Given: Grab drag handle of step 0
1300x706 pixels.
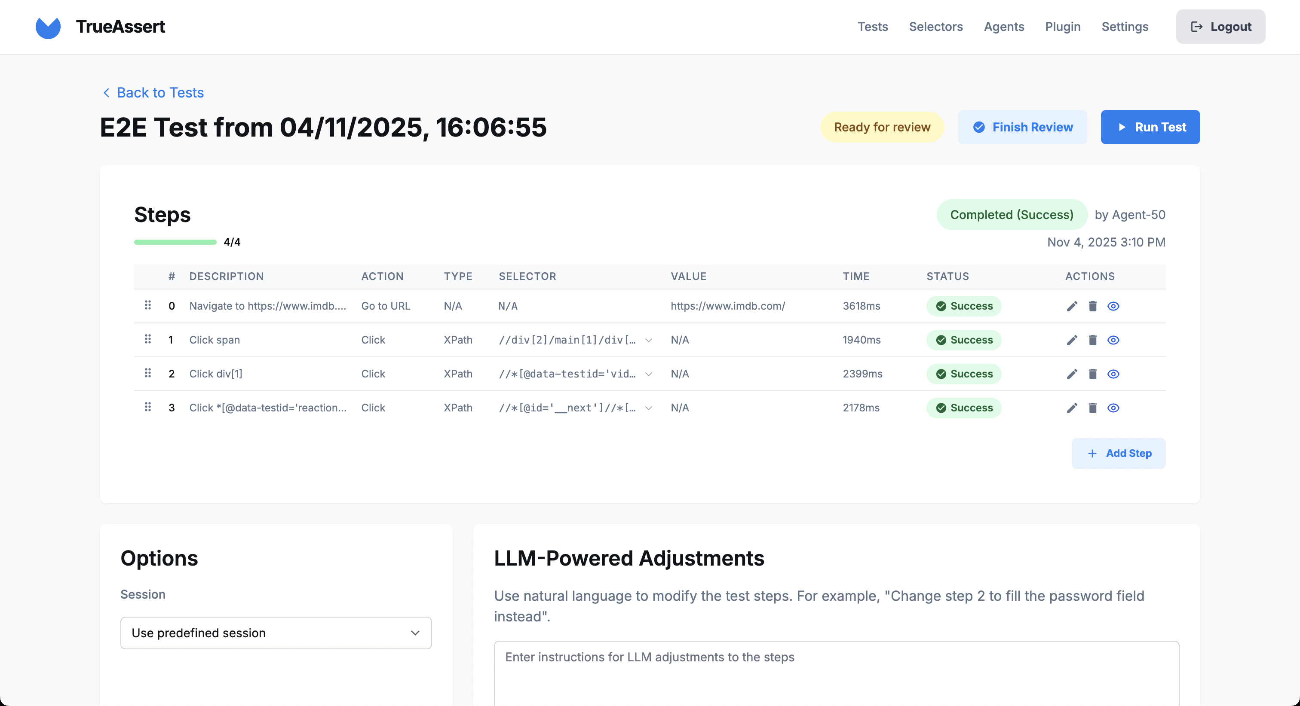Looking at the screenshot, I should pyautogui.click(x=148, y=305).
